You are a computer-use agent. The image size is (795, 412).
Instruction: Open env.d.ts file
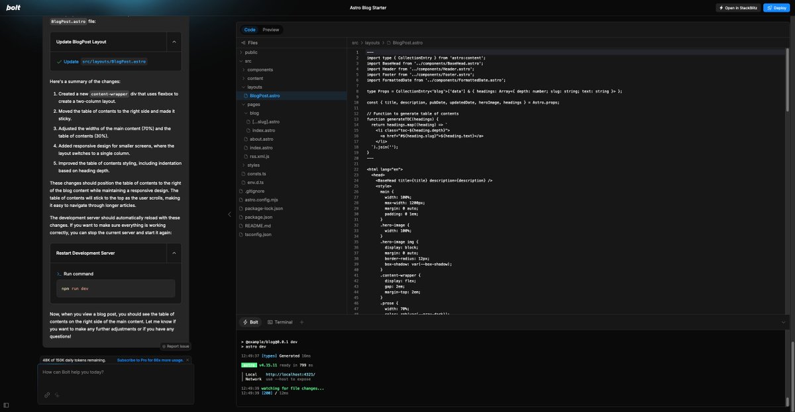(292, 182)
